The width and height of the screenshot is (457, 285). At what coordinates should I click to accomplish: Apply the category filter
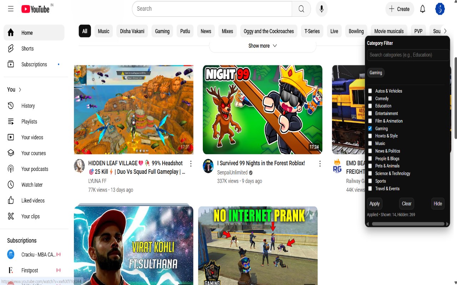pos(375,204)
